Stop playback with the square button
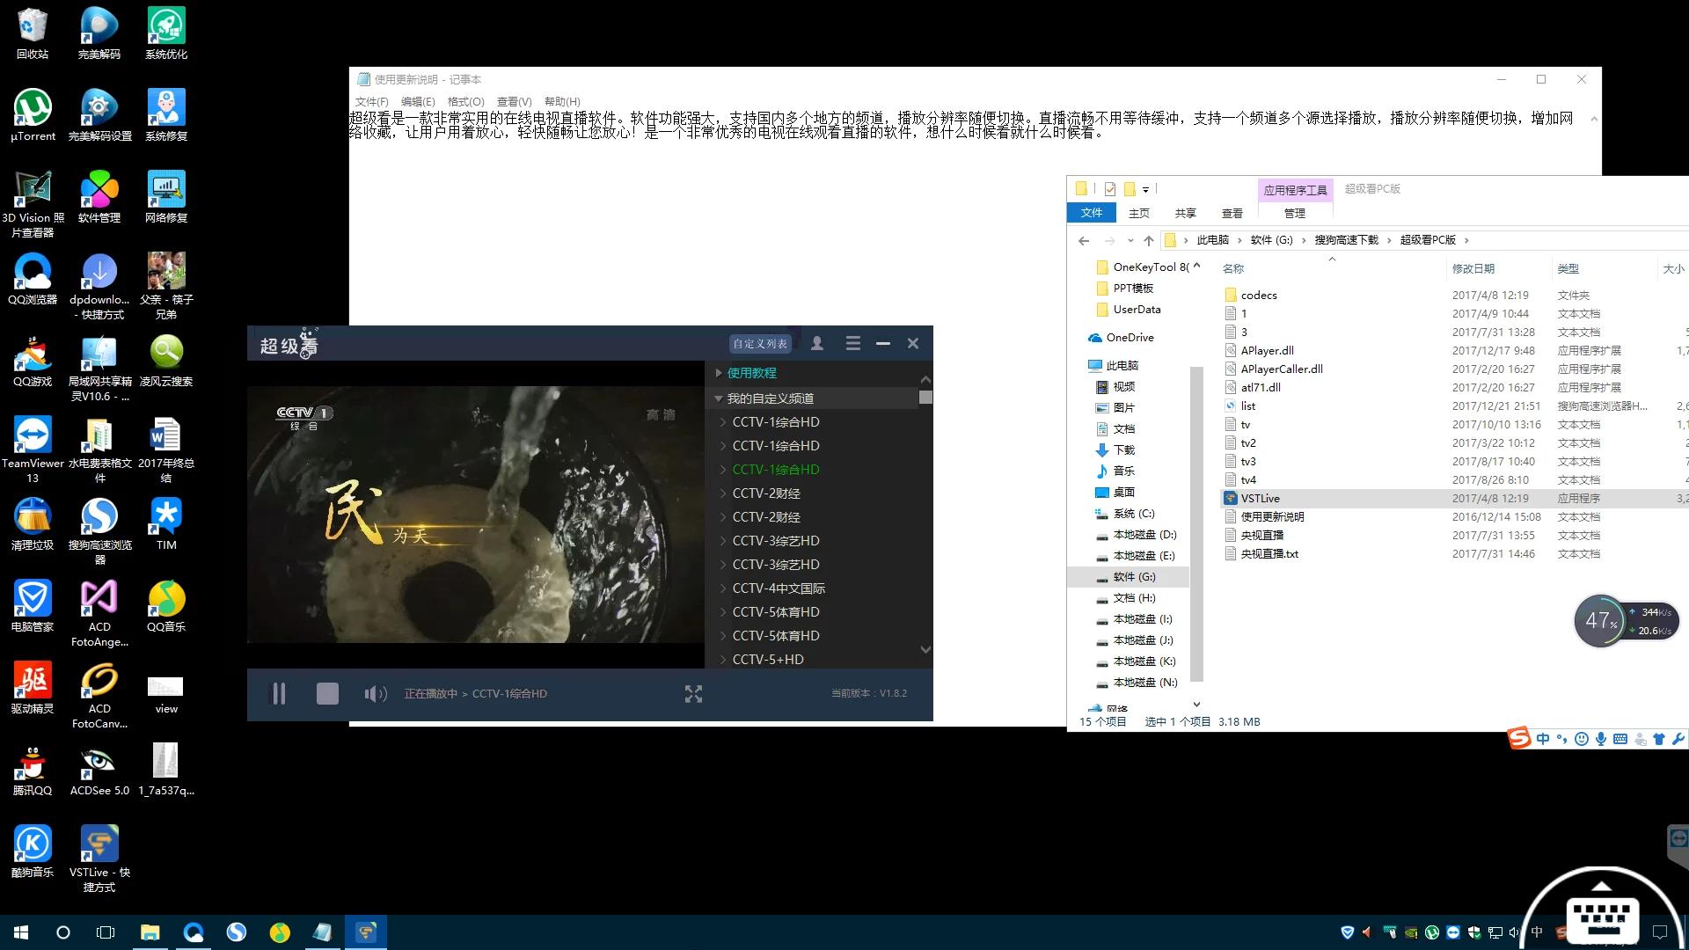1689x950 pixels. 327,694
